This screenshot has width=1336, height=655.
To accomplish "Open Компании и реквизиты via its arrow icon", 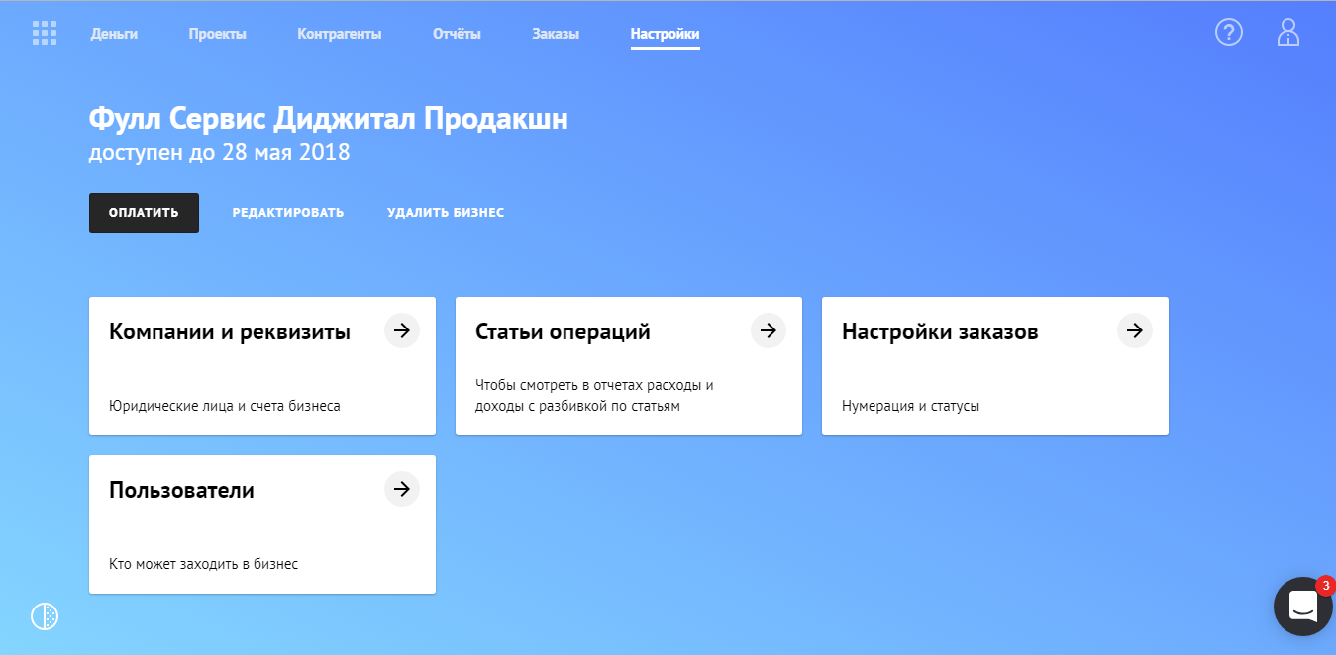I will click(x=401, y=330).
